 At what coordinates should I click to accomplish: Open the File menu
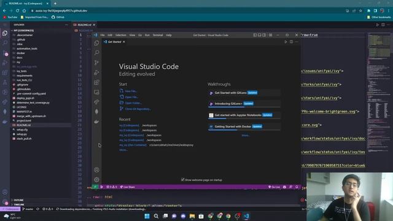pos(103,35)
